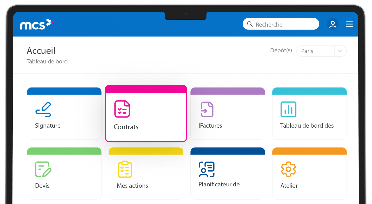The width and height of the screenshot is (372, 204).
Task: Click the green Devis edit document icon
Action: (43, 169)
